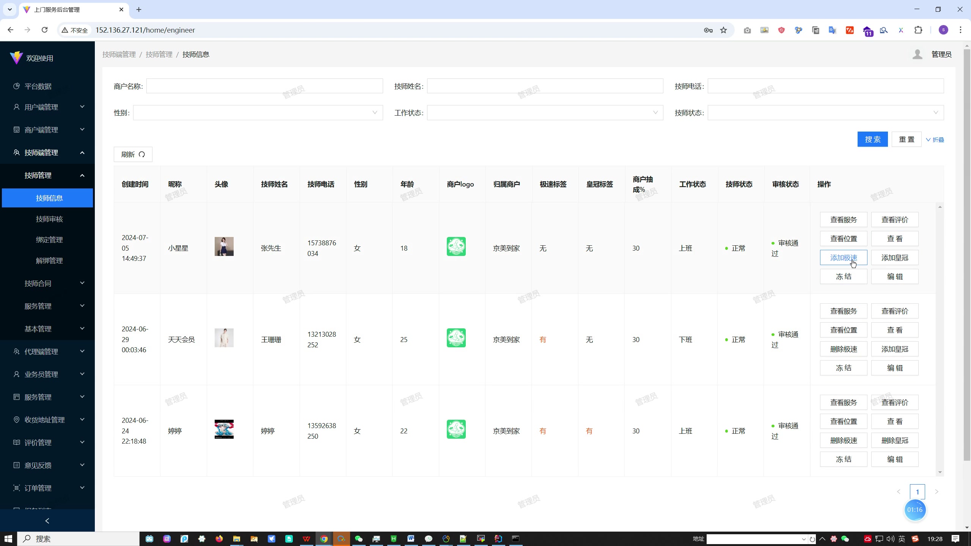Click 编辑 in 婷婷 row
This screenshot has height=546, width=971.
tap(895, 459)
